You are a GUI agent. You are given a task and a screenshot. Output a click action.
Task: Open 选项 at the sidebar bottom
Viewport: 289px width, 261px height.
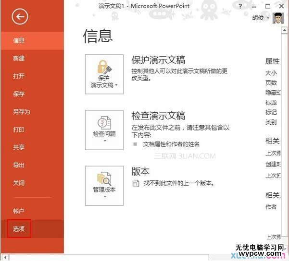coord(32,229)
